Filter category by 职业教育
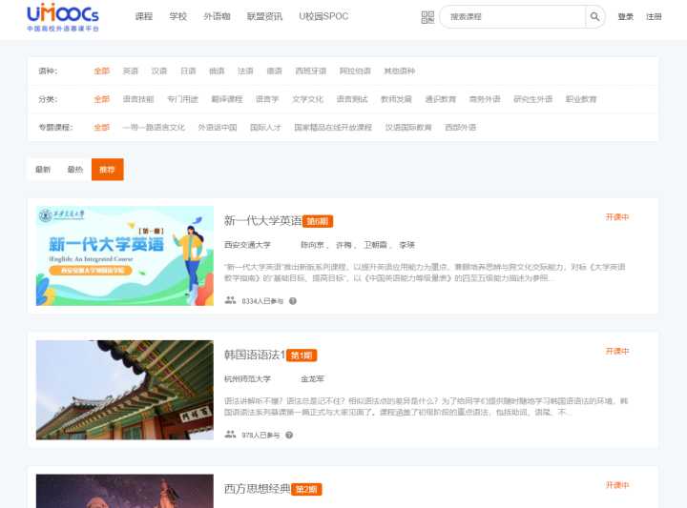This screenshot has height=508, width=687. [581, 99]
